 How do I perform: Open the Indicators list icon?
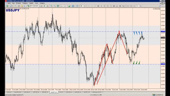69,6
